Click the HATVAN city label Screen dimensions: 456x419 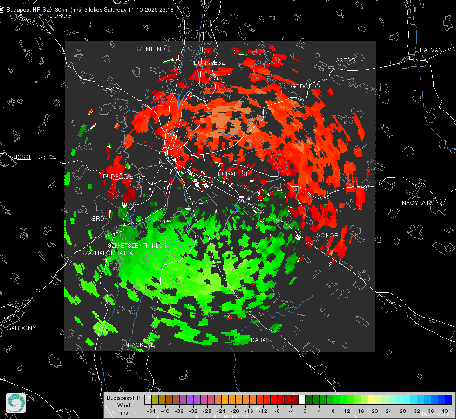[x=431, y=50]
